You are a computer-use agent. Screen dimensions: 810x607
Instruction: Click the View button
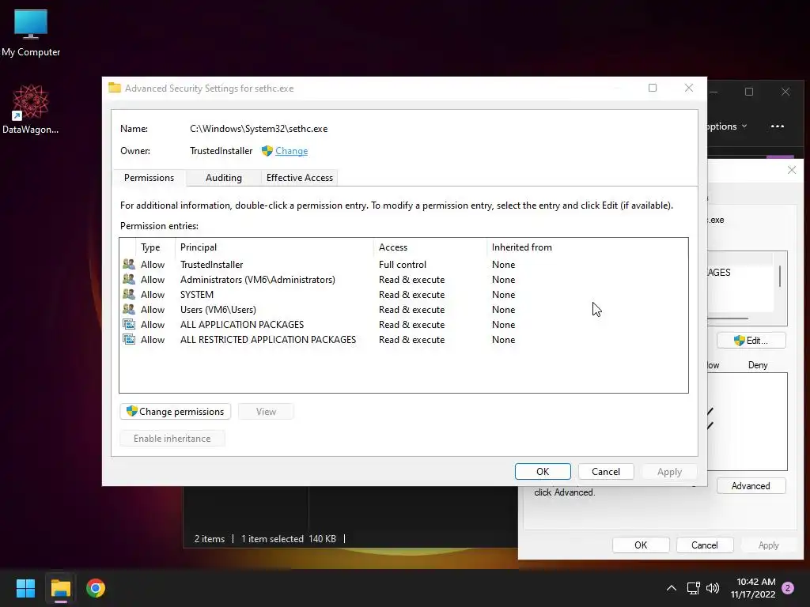[x=266, y=411]
